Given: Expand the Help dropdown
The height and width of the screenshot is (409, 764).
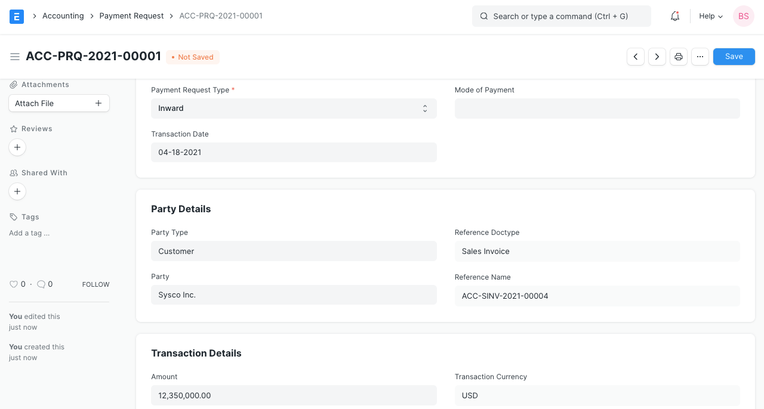Looking at the screenshot, I should [710, 16].
